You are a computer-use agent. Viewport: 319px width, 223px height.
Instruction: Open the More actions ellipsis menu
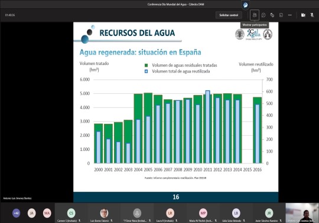click(x=290, y=15)
